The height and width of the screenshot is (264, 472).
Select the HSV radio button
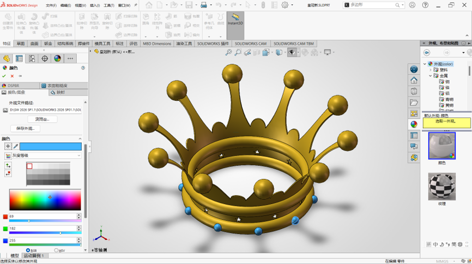click(x=56, y=250)
